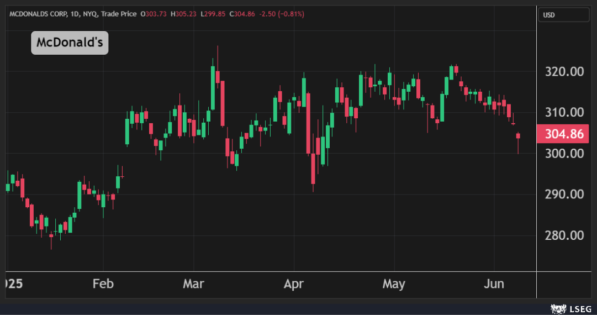Click the 310.00 price axis label

pyautogui.click(x=563, y=112)
